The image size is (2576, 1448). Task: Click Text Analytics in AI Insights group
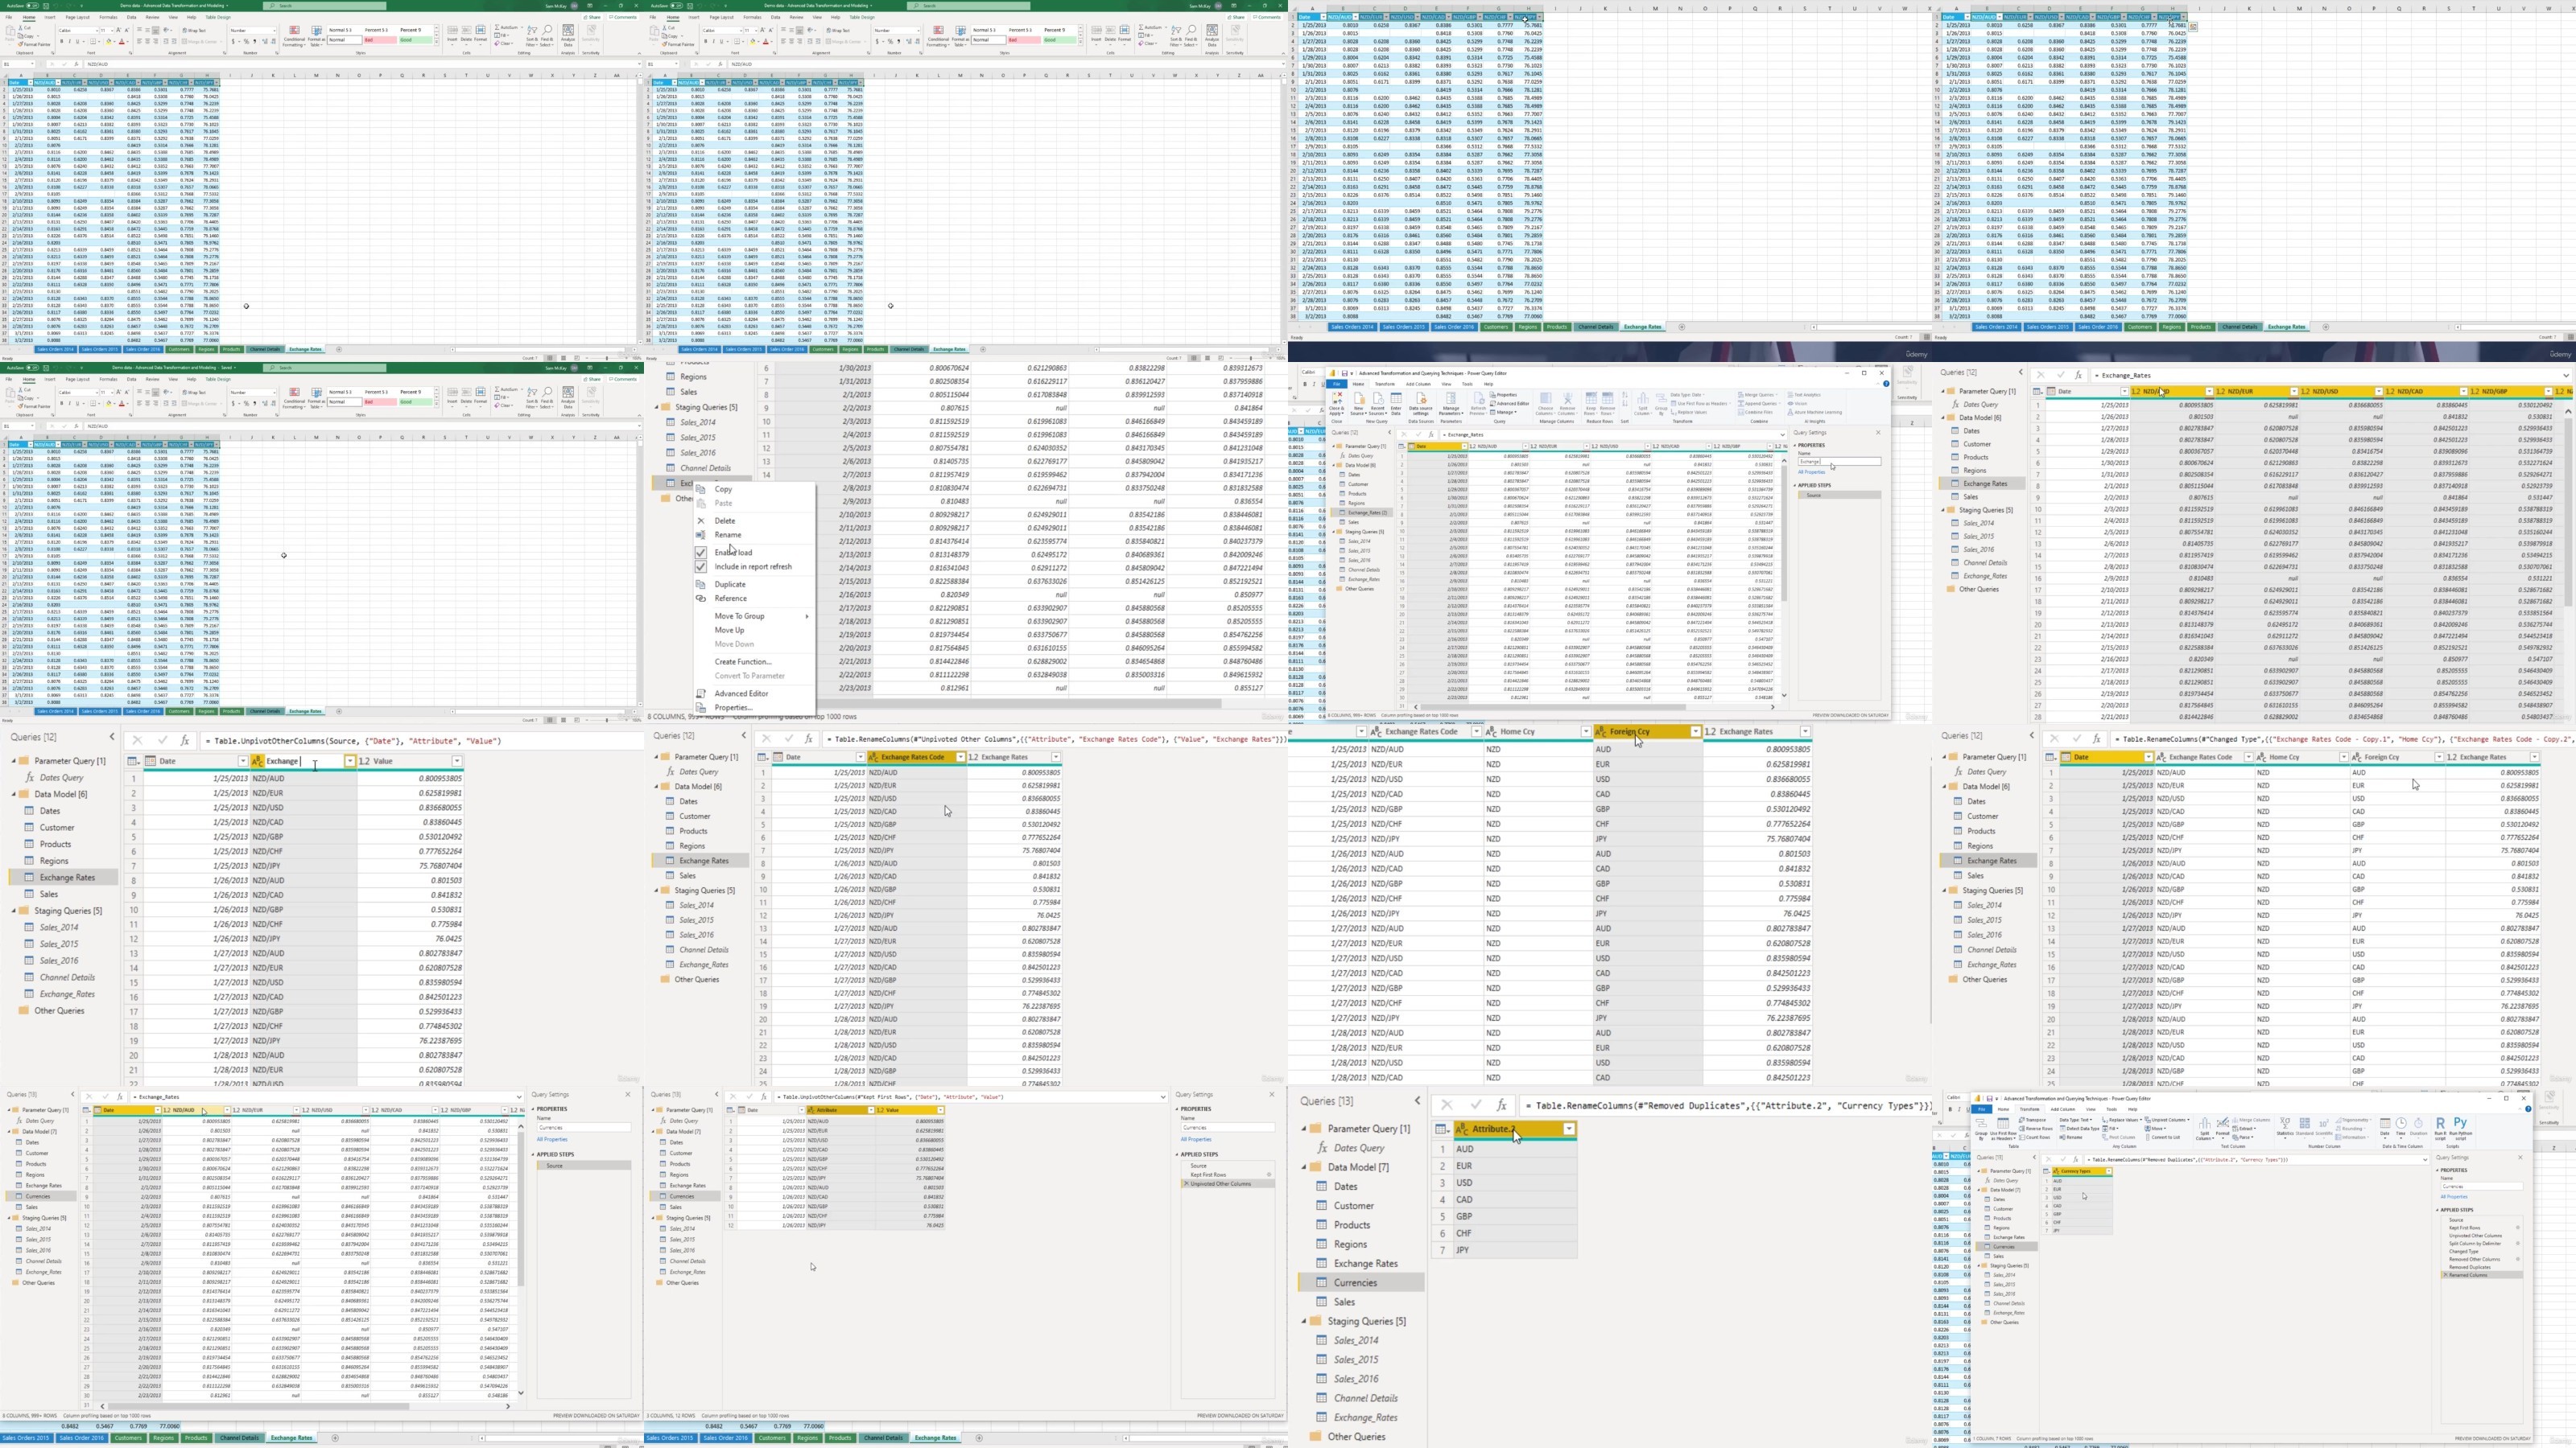(x=1804, y=395)
